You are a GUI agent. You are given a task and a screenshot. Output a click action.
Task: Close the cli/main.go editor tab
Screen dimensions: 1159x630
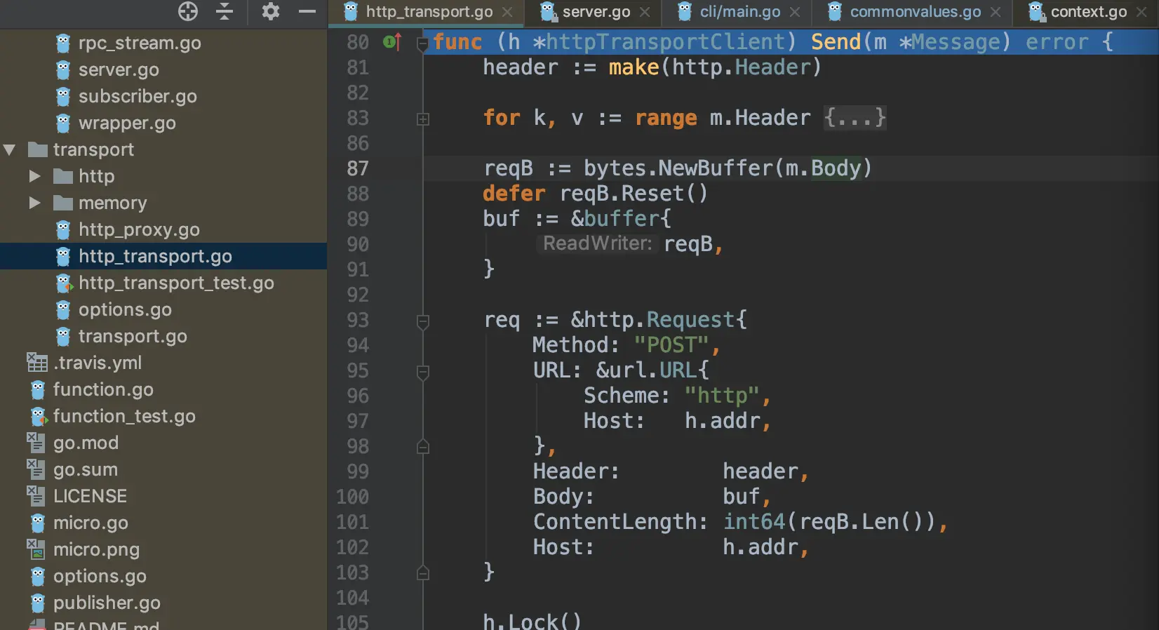795,12
